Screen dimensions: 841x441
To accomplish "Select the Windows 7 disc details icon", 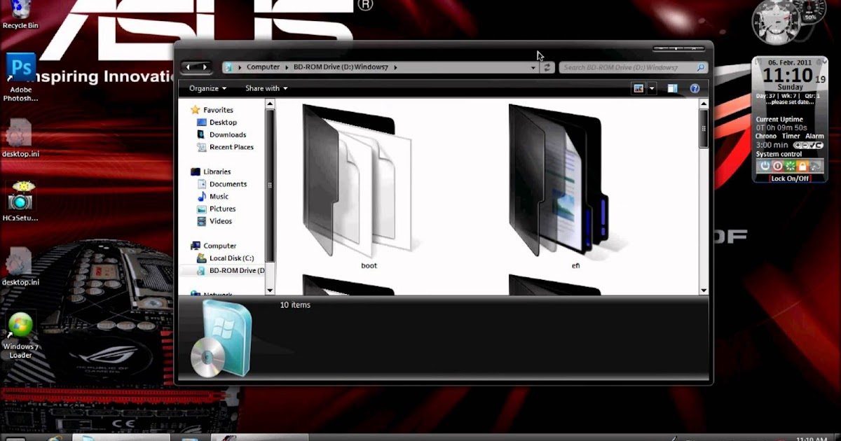I will click(x=221, y=339).
